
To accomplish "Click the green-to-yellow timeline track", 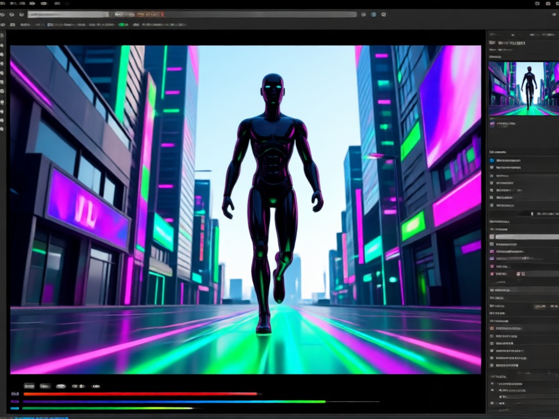I will (x=108, y=408).
